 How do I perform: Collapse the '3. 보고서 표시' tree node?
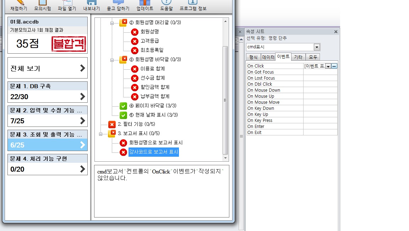click(101, 134)
